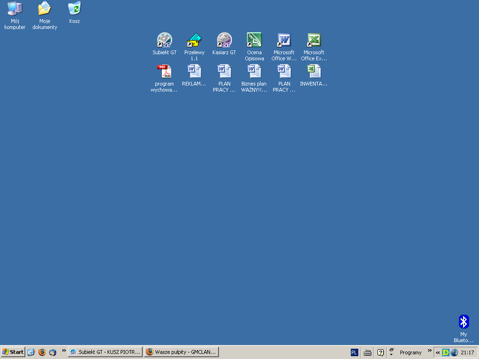Select the Przelewy 1.1 desktop icon
This screenshot has width=479, height=359.
click(x=194, y=41)
